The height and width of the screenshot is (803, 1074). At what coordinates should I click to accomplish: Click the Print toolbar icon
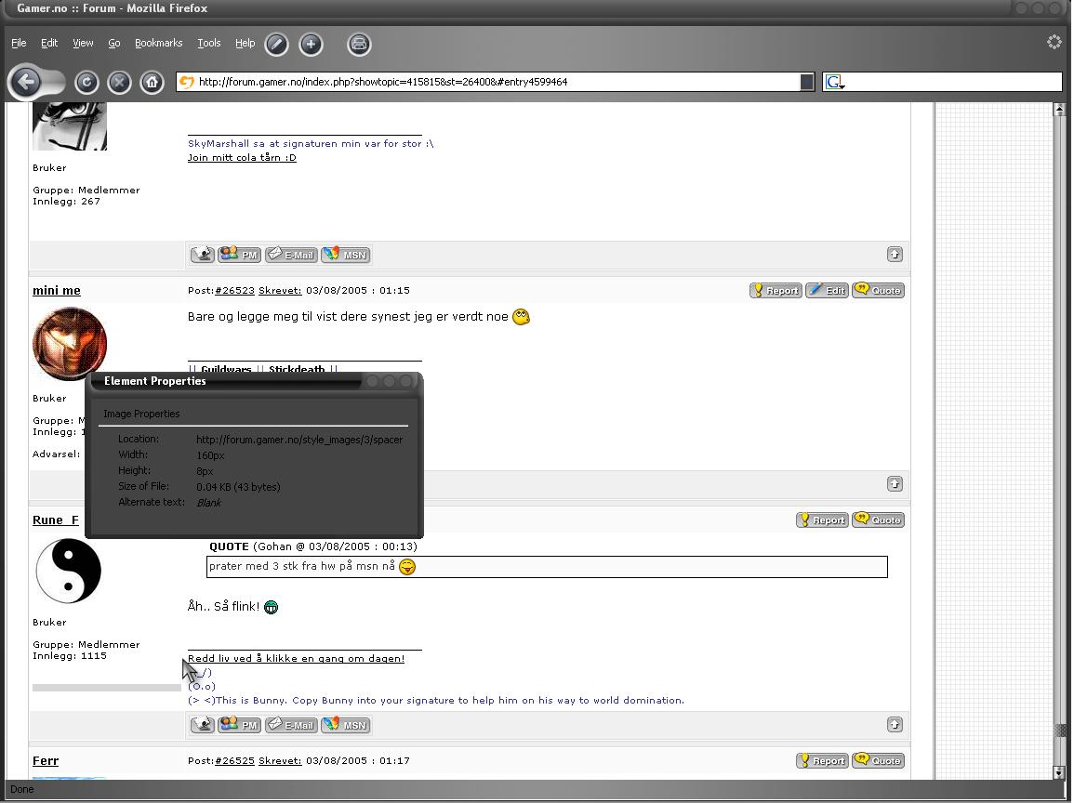click(360, 45)
